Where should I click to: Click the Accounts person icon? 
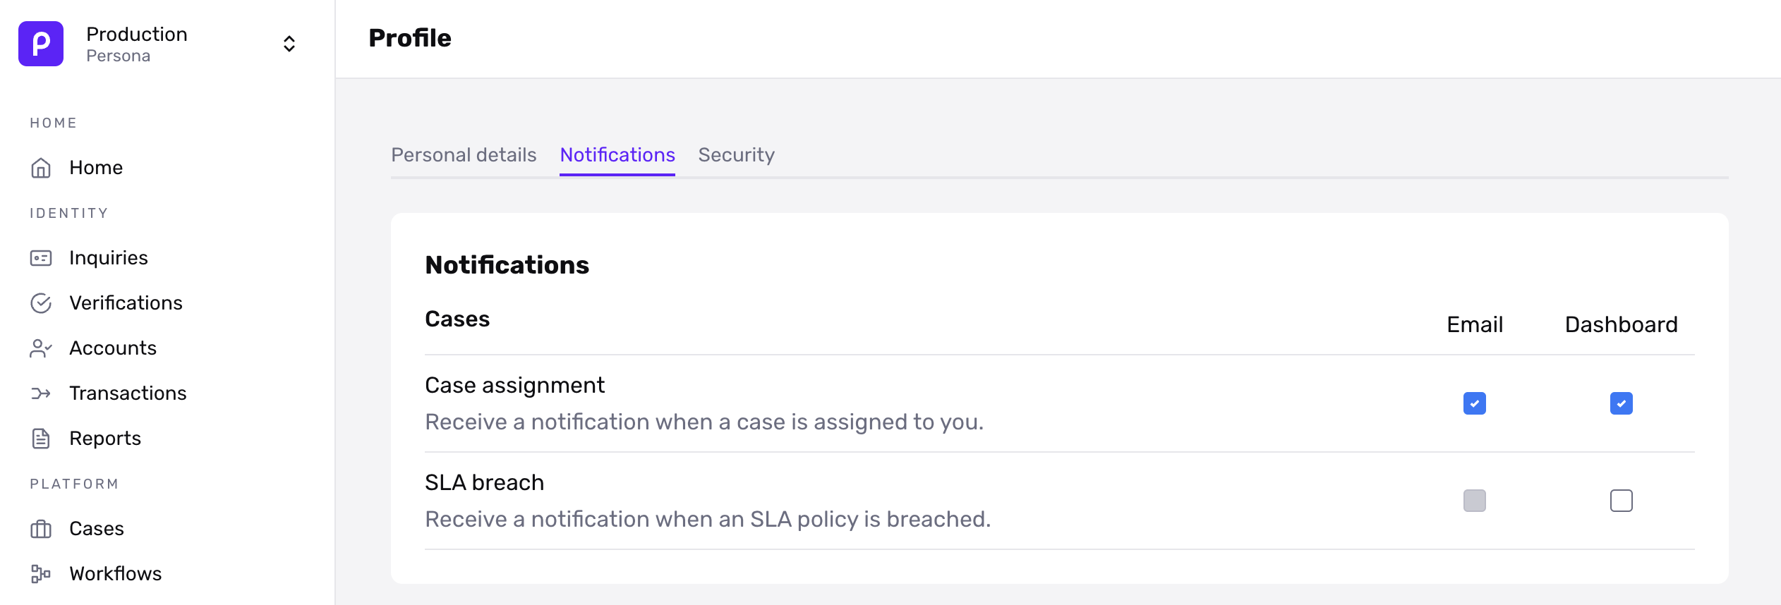point(41,348)
